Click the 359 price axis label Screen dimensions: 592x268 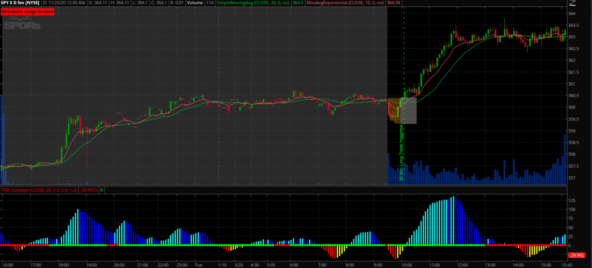(572, 131)
